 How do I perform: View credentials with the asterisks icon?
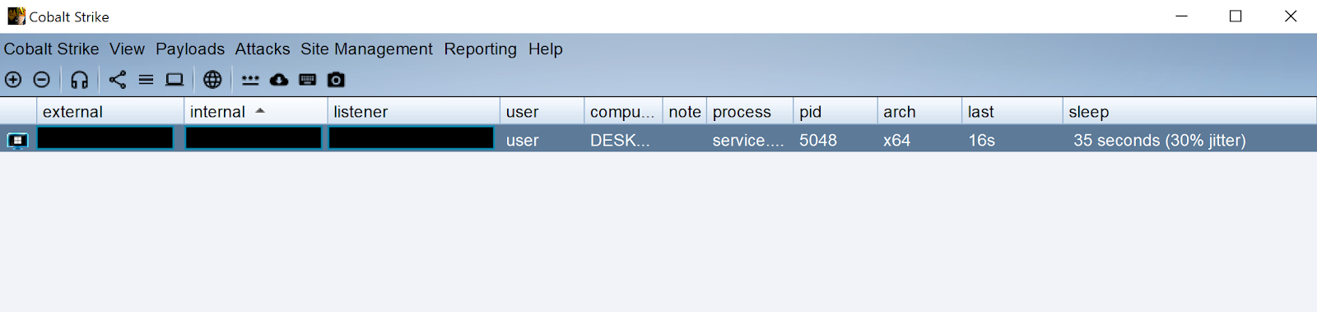250,80
